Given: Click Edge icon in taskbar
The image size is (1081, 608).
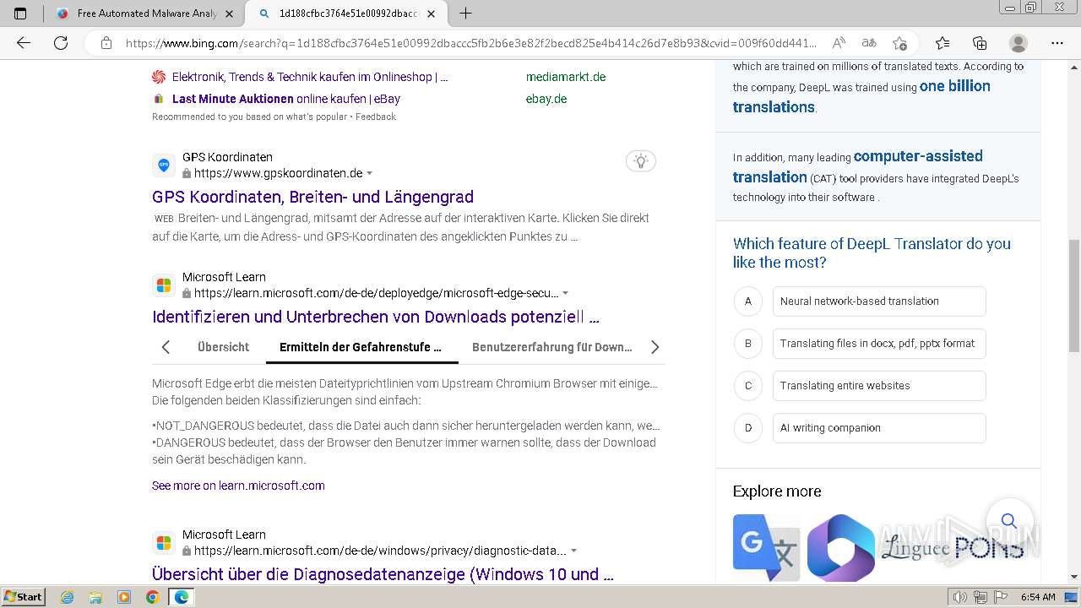Looking at the screenshot, I should click(182, 597).
